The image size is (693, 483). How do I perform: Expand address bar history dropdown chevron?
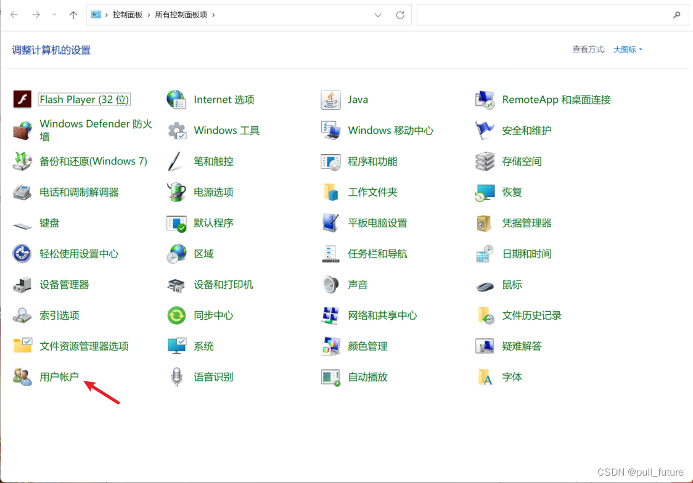378,15
